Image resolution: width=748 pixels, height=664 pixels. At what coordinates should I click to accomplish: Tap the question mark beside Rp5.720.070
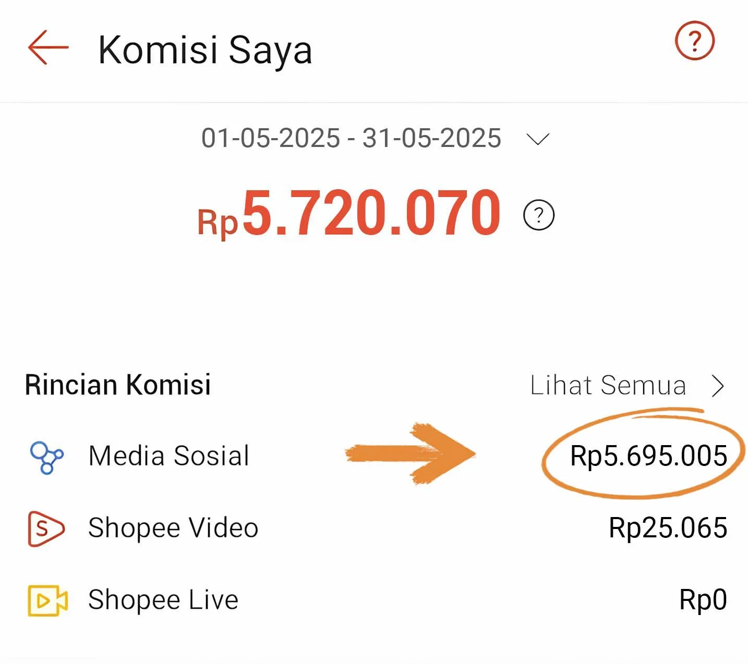click(538, 214)
